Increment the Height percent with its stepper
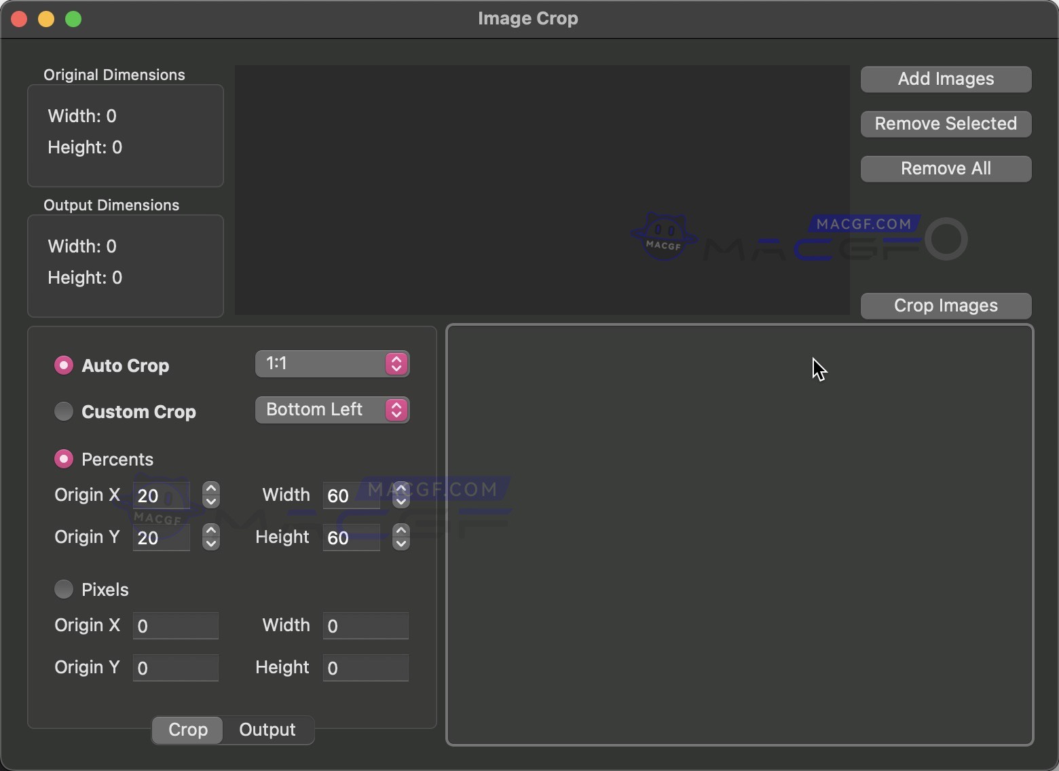This screenshot has width=1059, height=771. click(401, 531)
